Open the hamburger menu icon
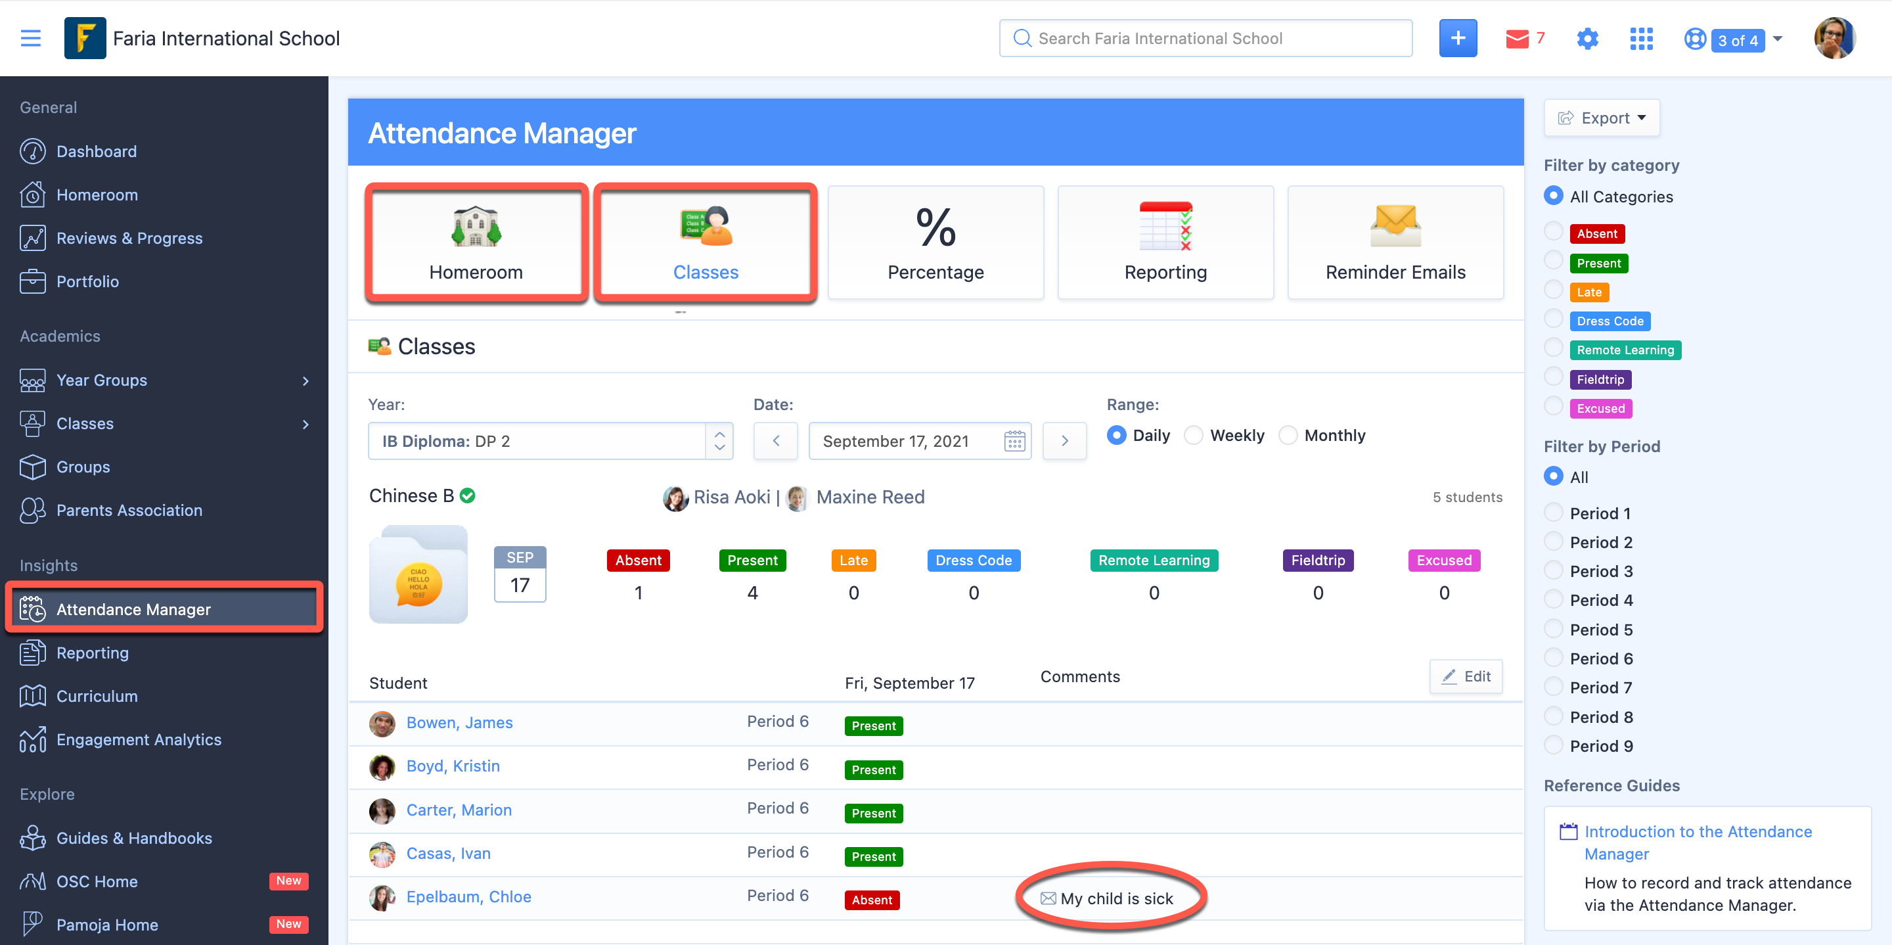The width and height of the screenshot is (1892, 945). (x=30, y=38)
